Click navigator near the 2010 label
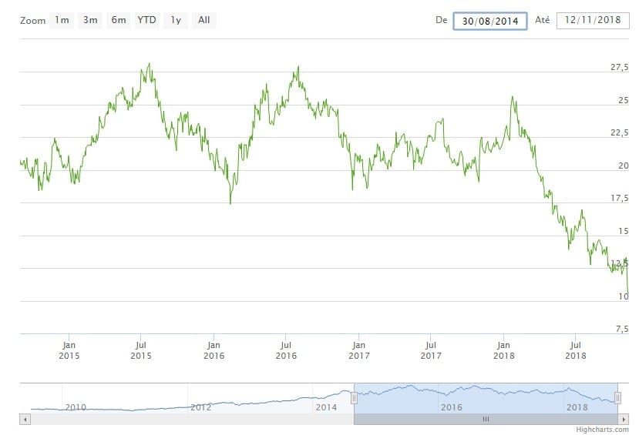 (x=75, y=406)
